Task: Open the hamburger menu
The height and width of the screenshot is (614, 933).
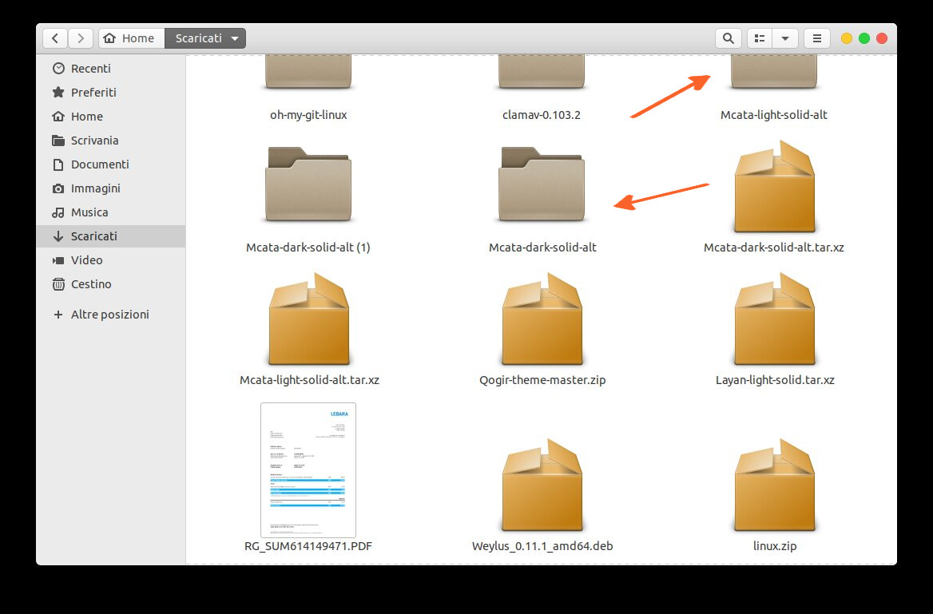Action: (816, 38)
